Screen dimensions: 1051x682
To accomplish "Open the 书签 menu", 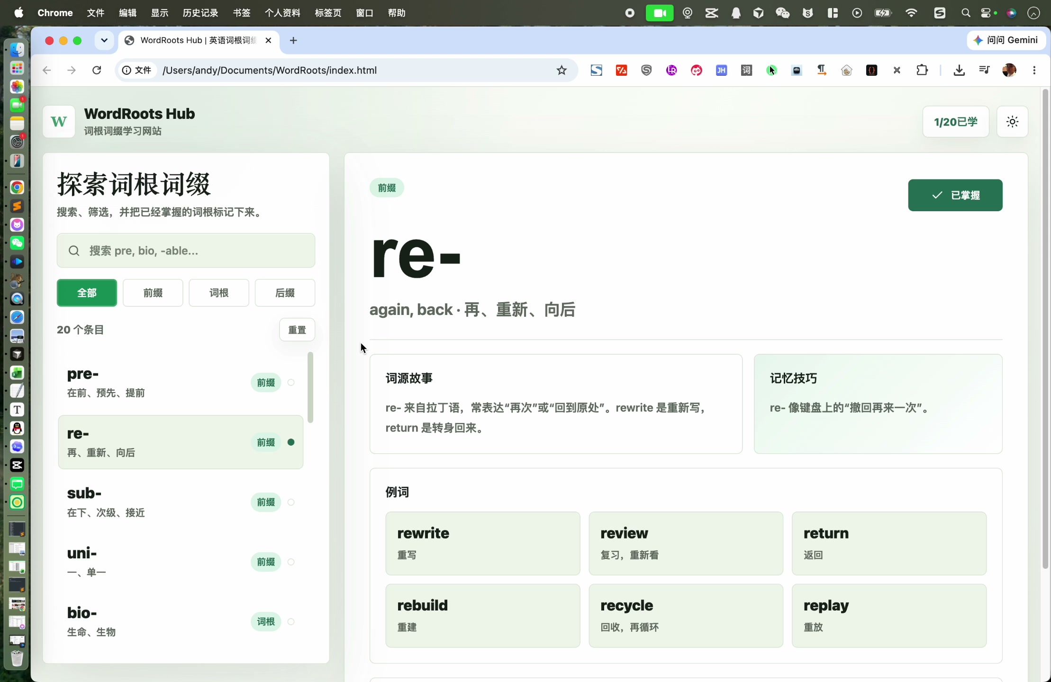I will pyautogui.click(x=242, y=13).
